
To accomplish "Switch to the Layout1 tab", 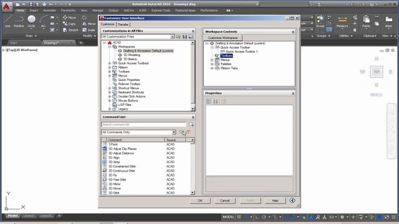I will (29, 216).
